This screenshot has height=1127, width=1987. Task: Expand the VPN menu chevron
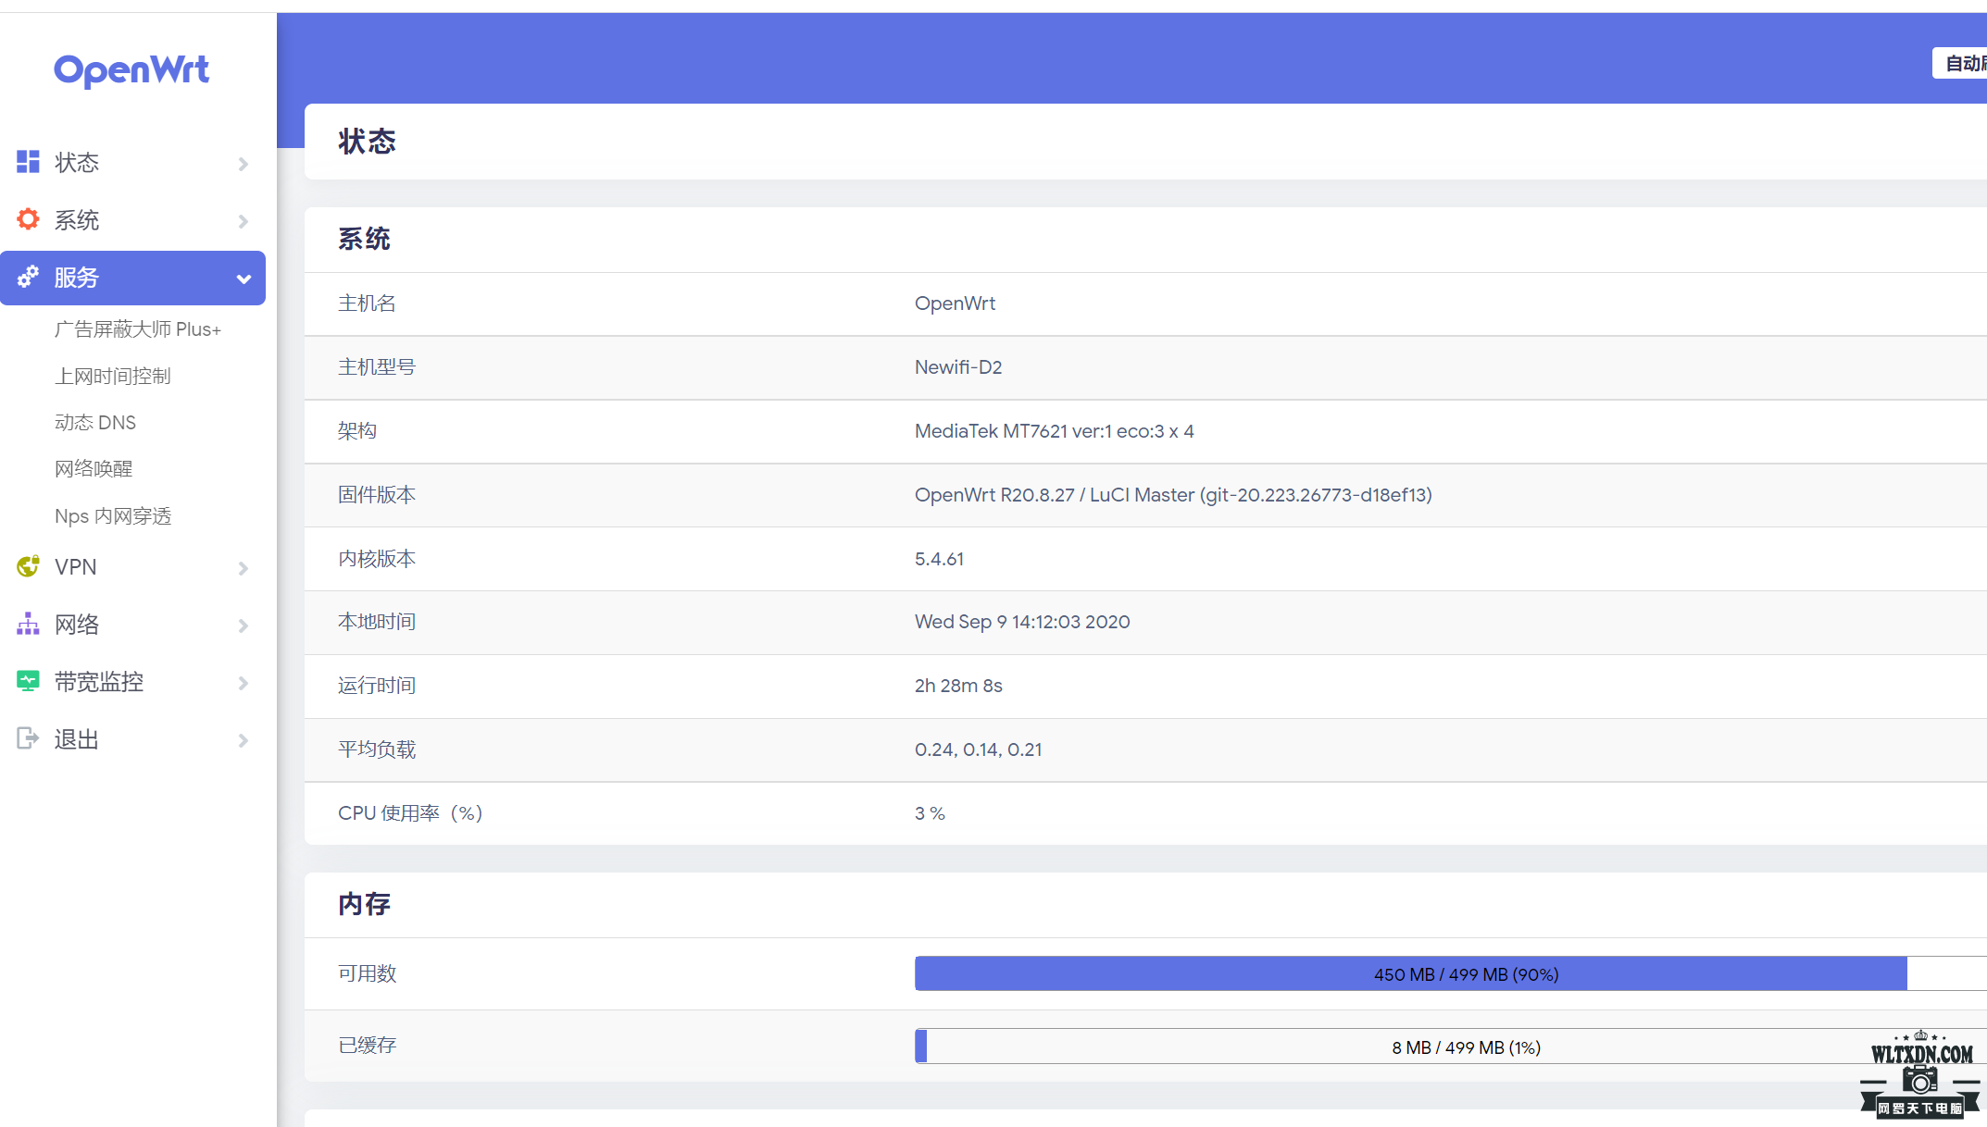pyautogui.click(x=244, y=568)
